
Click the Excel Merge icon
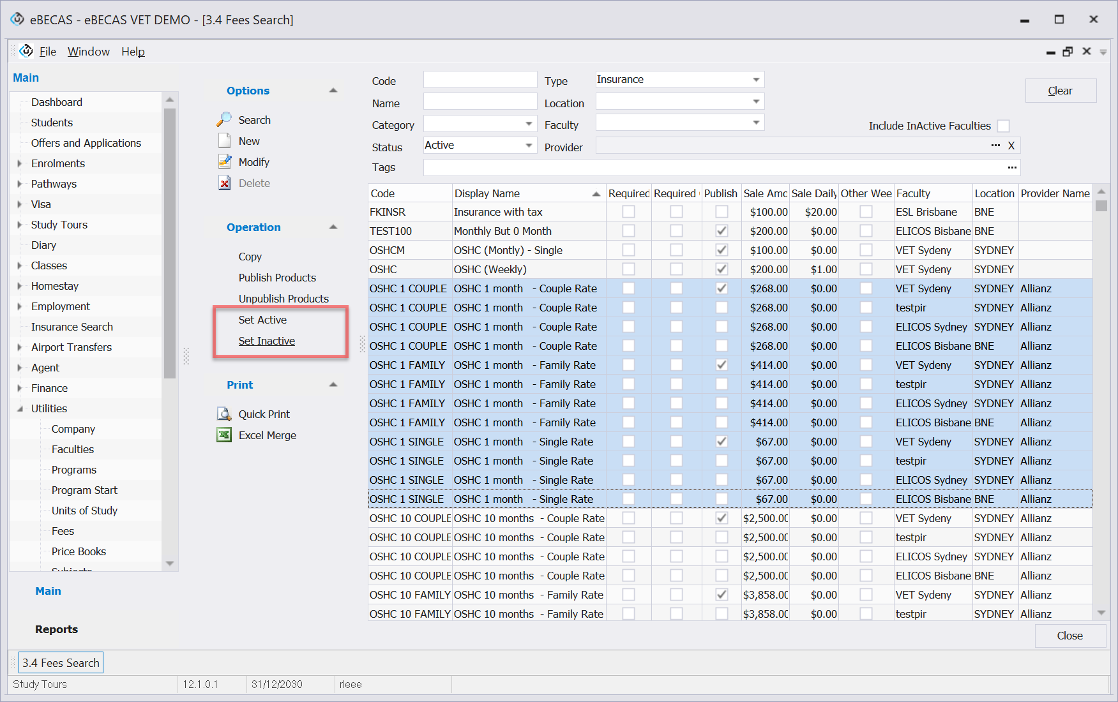(x=224, y=435)
